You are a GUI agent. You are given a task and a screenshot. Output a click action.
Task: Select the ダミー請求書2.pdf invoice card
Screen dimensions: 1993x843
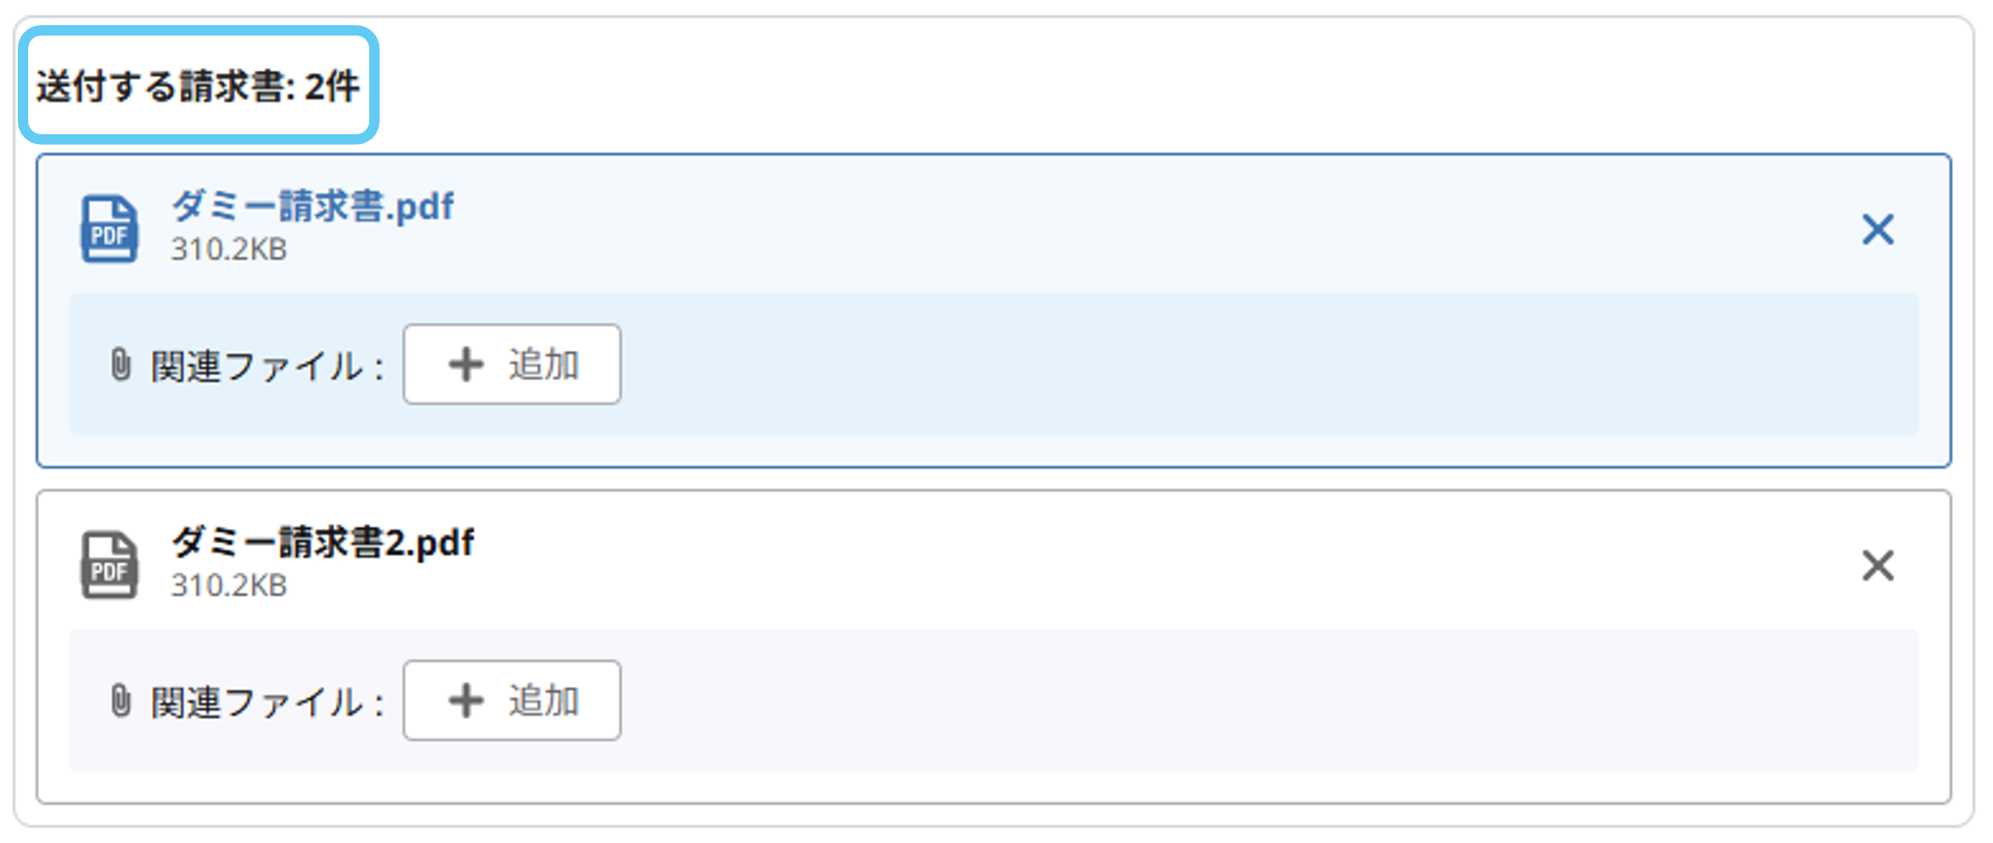point(994,647)
